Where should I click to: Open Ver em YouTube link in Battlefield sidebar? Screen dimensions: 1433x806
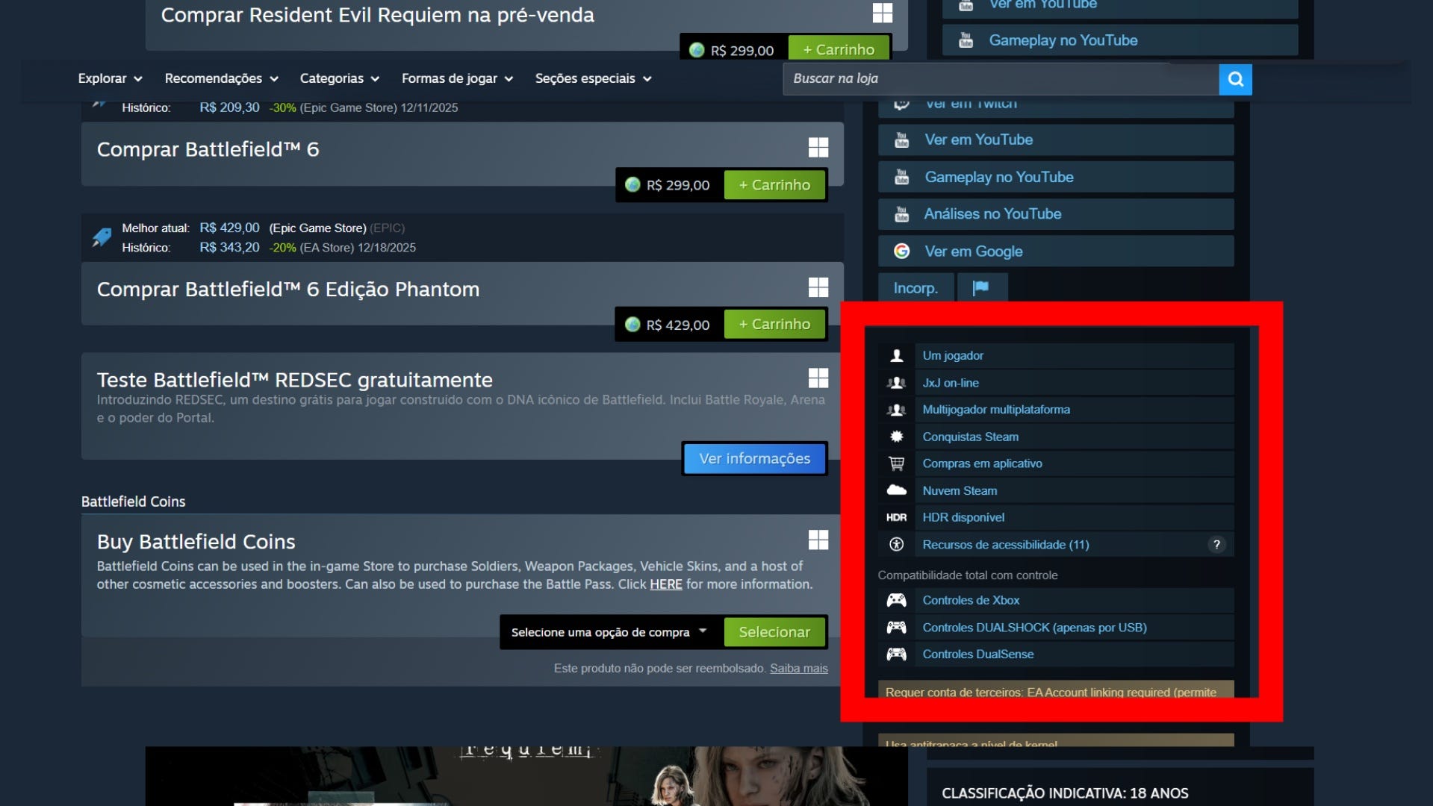click(x=1056, y=140)
